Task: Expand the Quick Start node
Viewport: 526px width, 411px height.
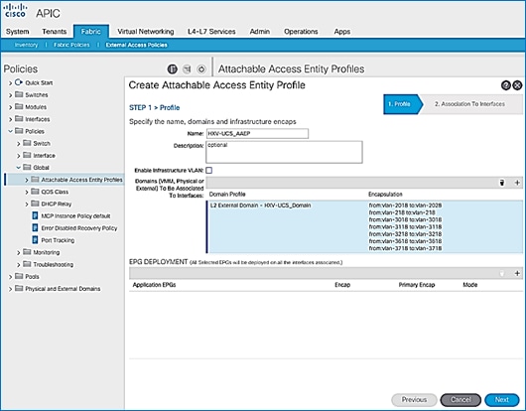Action: click(x=10, y=82)
